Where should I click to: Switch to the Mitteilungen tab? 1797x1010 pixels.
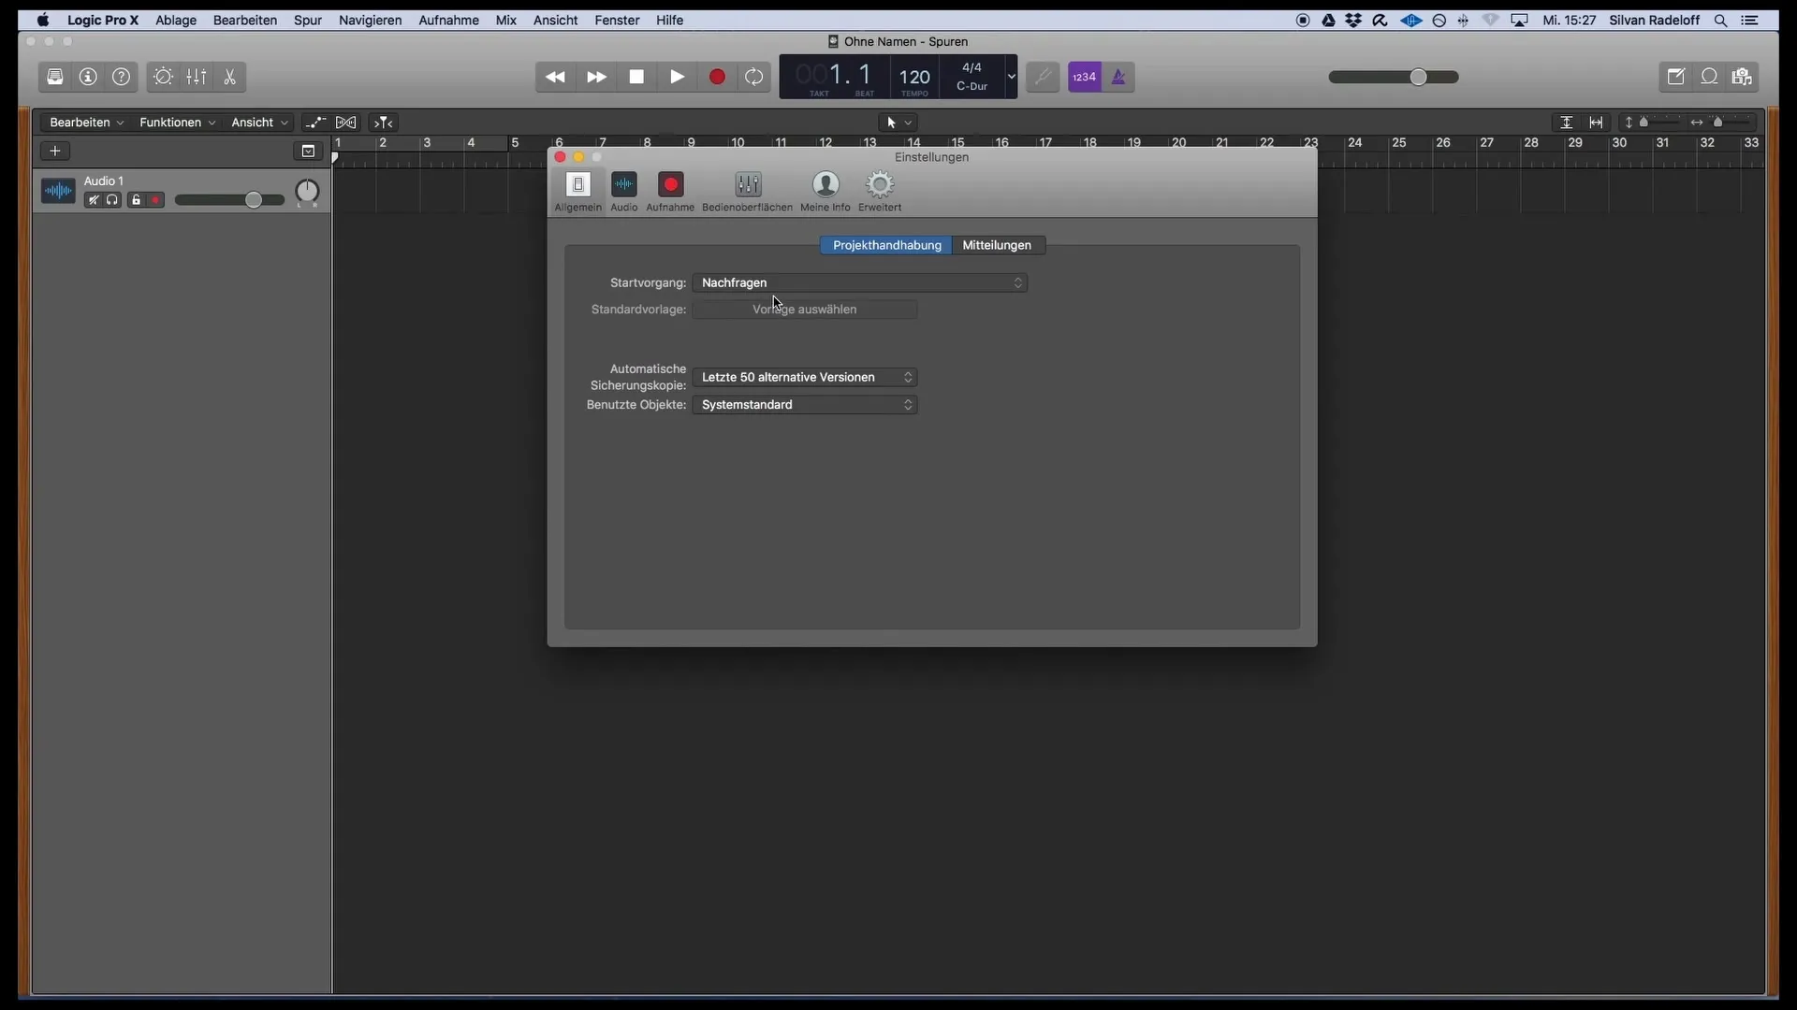click(x=997, y=245)
